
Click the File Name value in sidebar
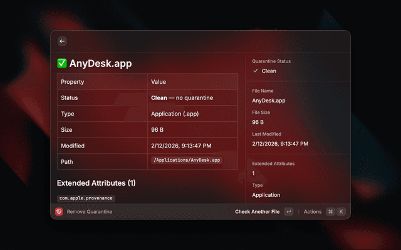(268, 100)
